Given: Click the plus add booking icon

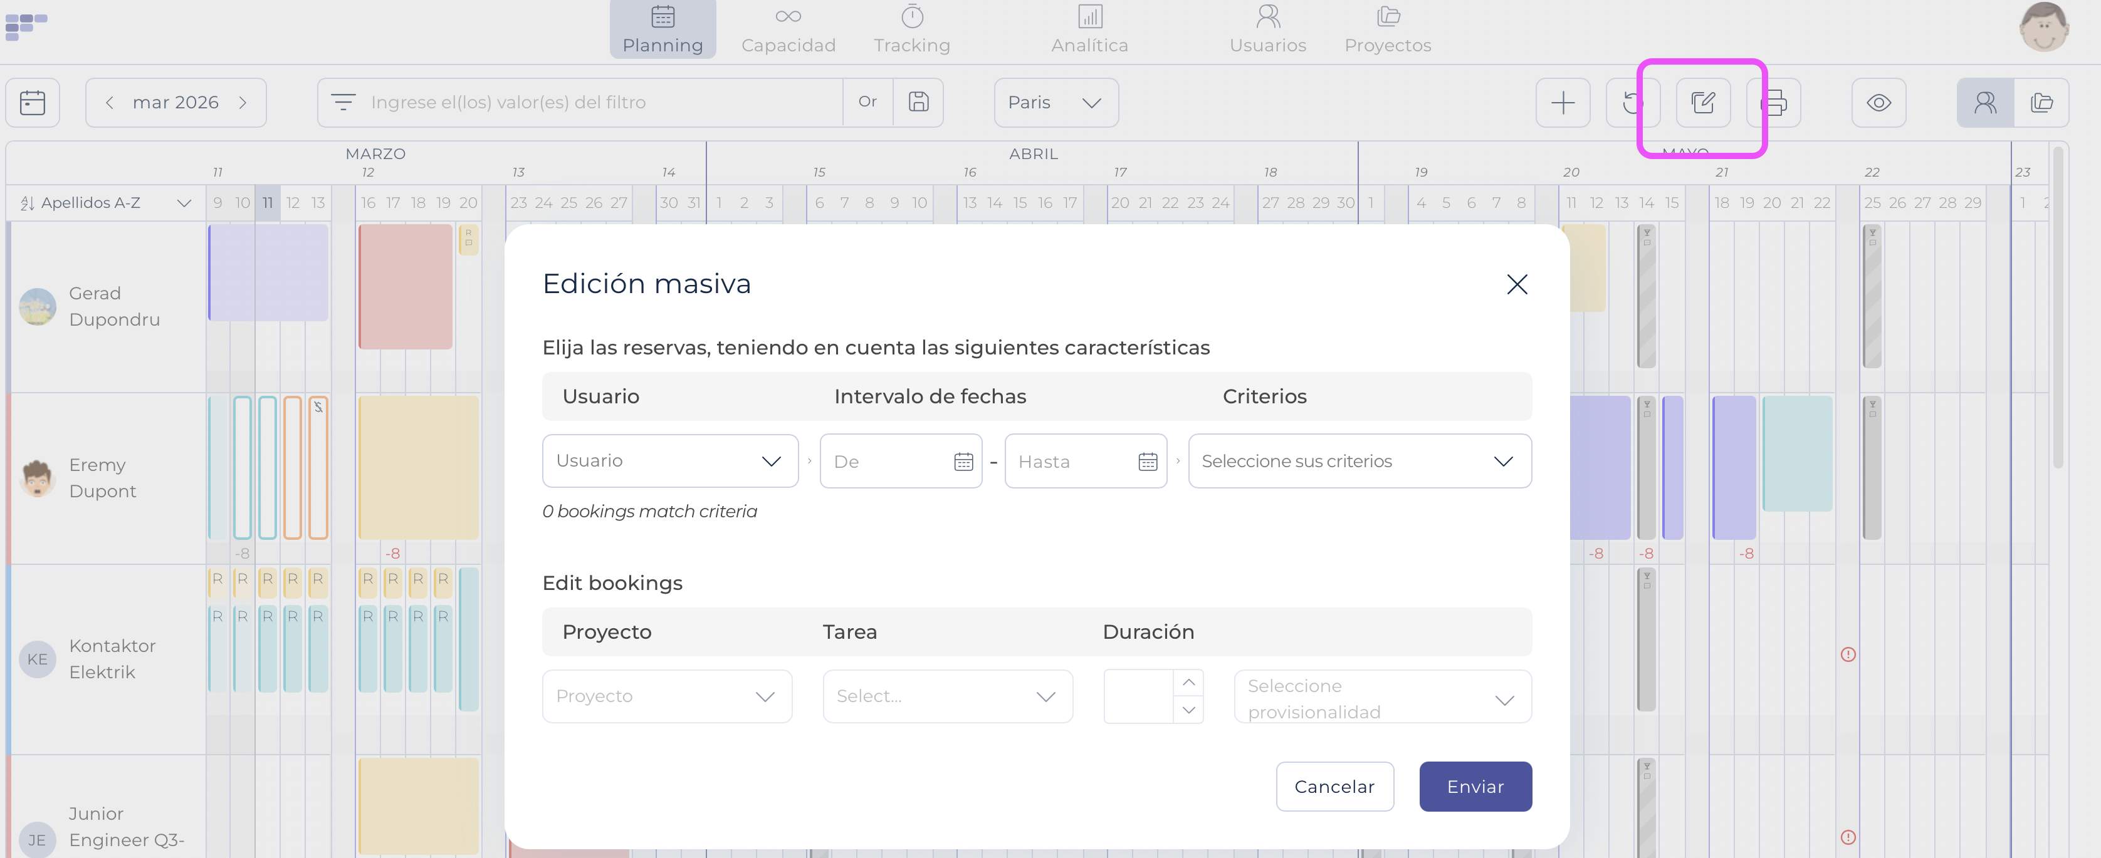Looking at the screenshot, I should point(1562,103).
